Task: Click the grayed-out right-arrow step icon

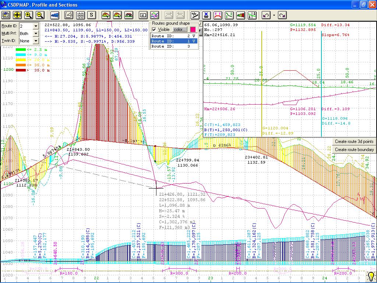Action: (x=169, y=15)
